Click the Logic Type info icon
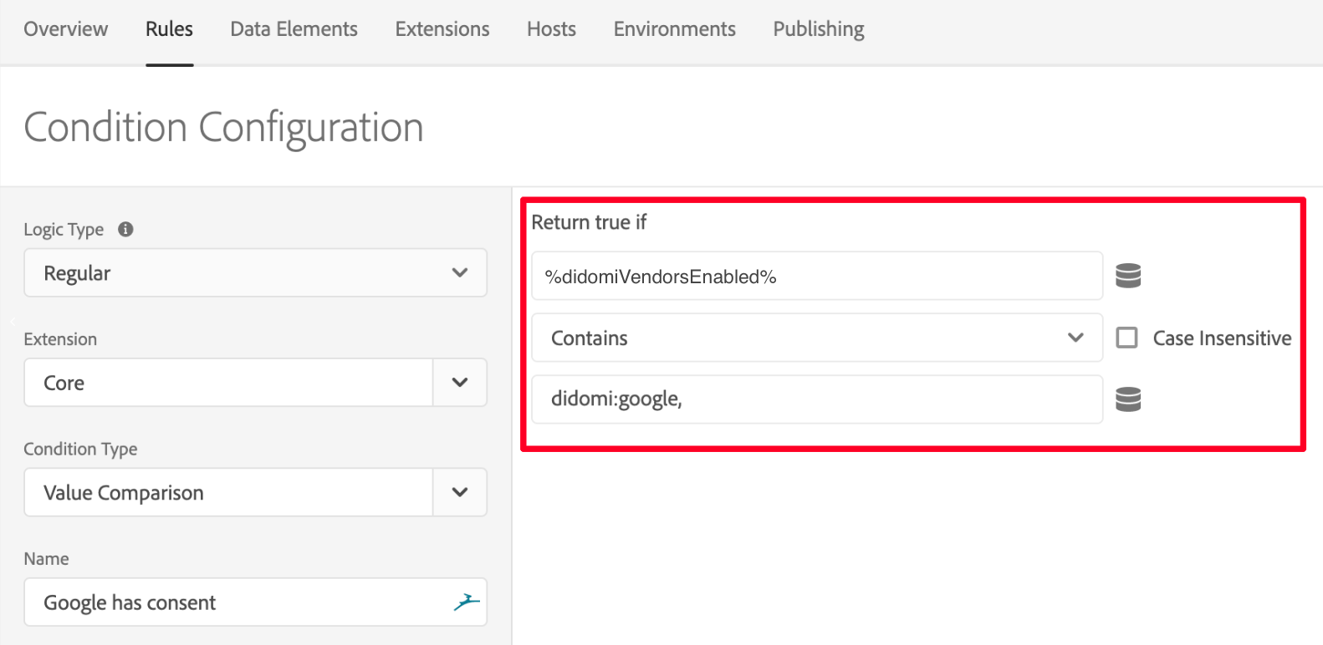1323x645 pixels. (125, 229)
